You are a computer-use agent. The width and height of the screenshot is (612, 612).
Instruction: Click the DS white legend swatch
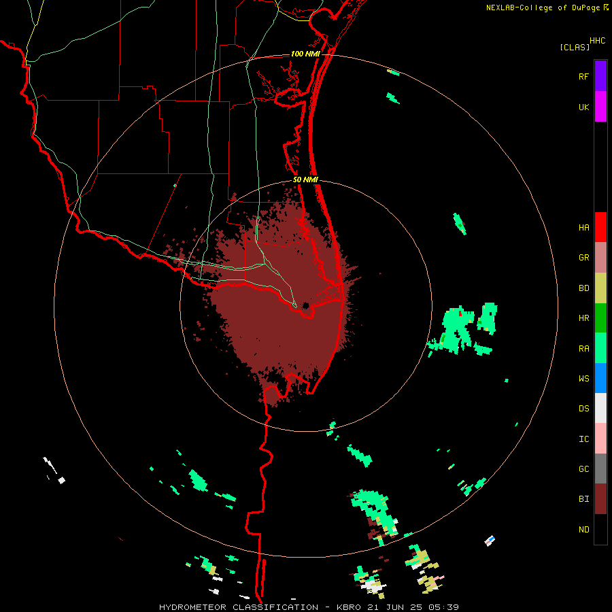click(600, 408)
